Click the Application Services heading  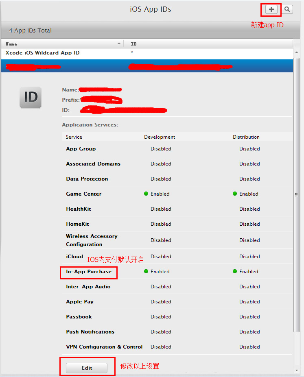pos(90,125)
